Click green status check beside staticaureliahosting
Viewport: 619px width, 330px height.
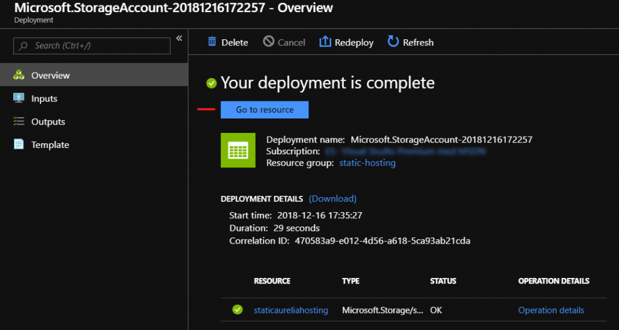(x=238, y=310)
